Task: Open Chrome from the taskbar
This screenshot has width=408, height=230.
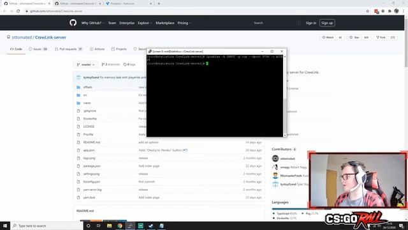Action: (120, 226)
